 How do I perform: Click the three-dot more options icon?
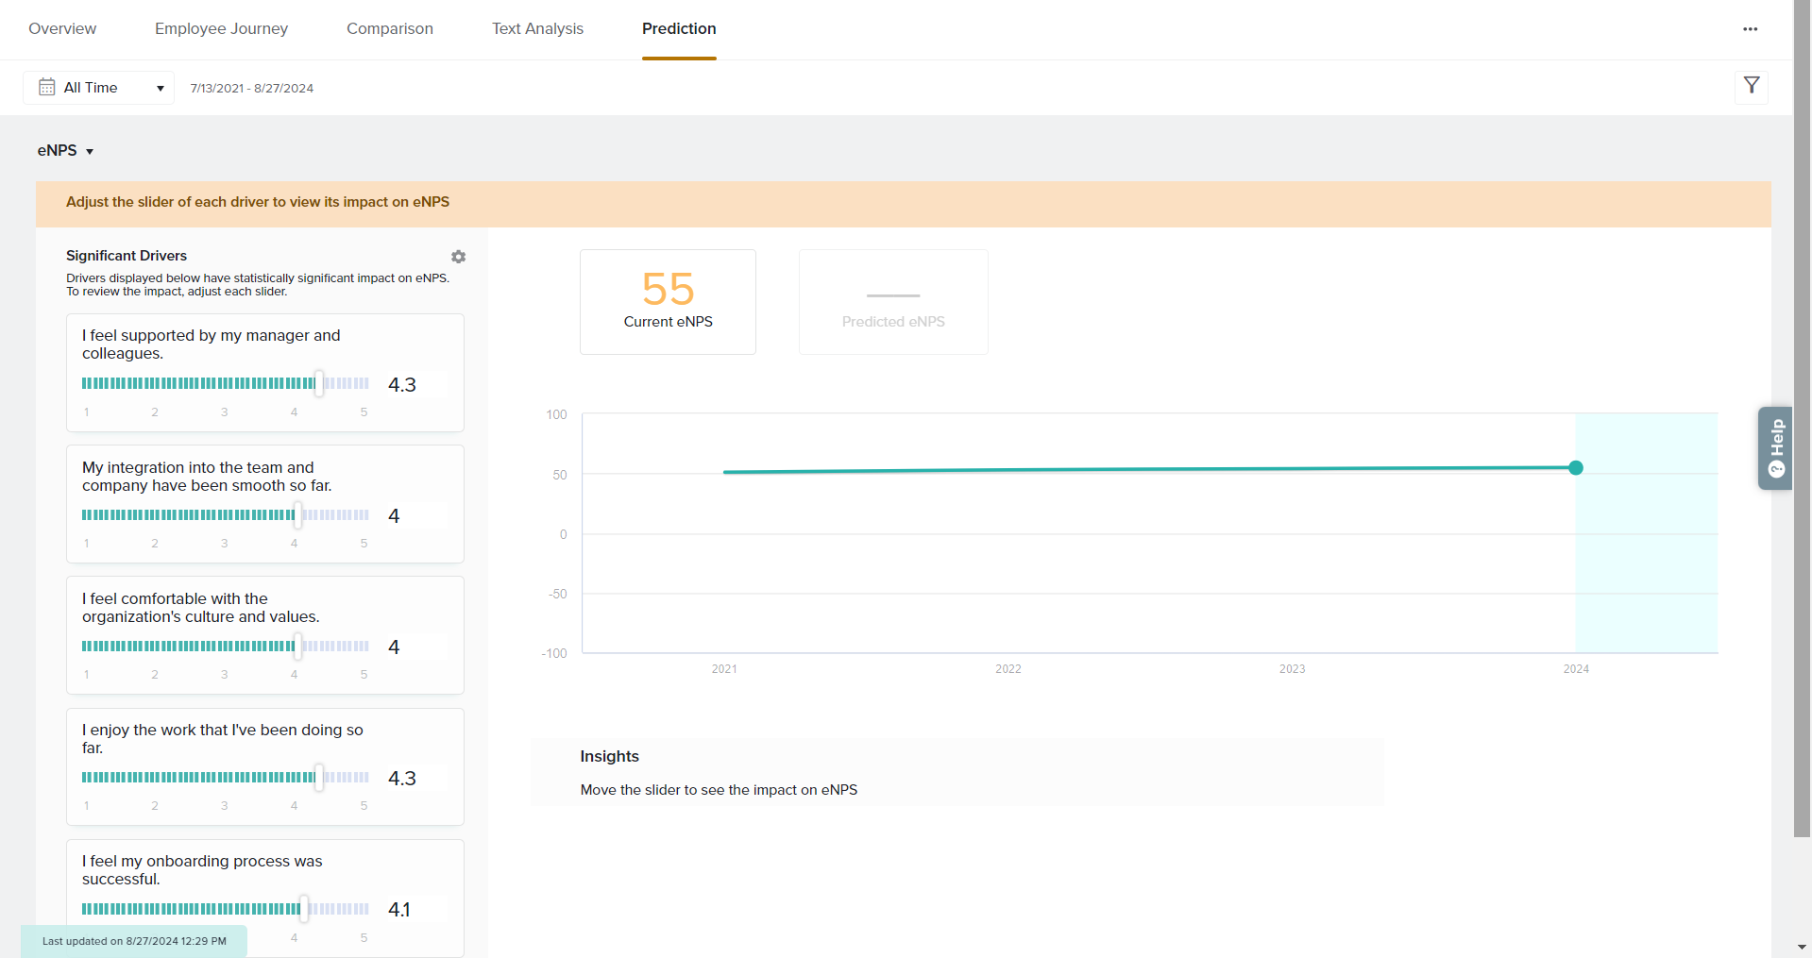[1750, 29]
